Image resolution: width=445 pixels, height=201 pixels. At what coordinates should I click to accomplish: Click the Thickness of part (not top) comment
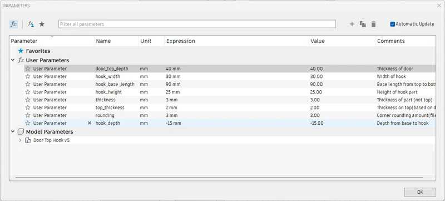[x=404, y=100]
